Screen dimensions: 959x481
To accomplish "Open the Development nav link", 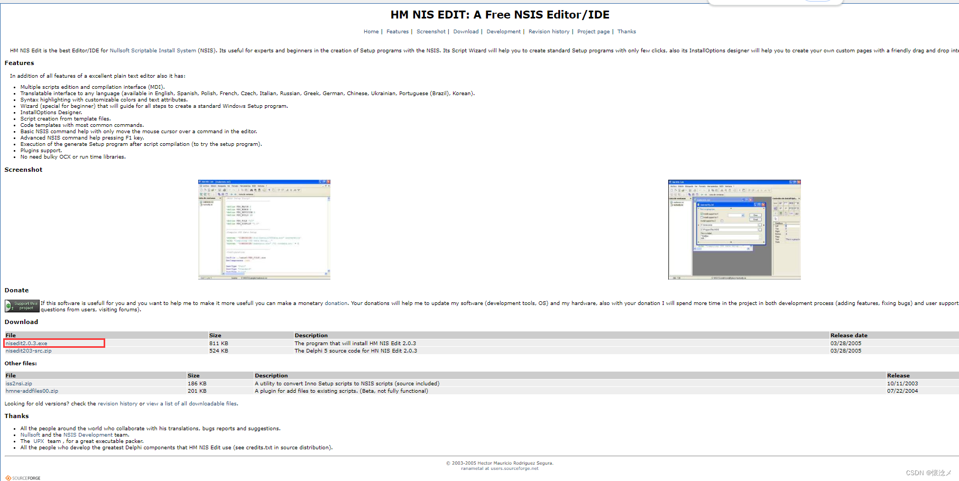I will pyautogui.click(x=504, y=32).
